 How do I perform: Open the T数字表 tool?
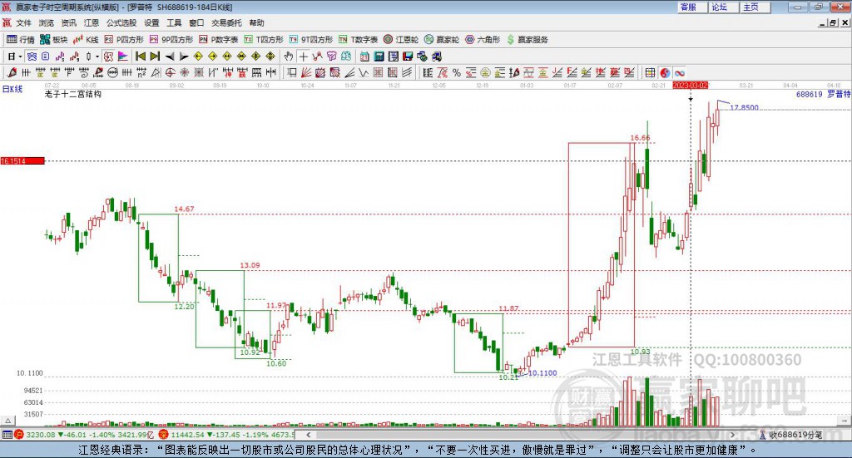pyautogui.click(x=358, y=40)
